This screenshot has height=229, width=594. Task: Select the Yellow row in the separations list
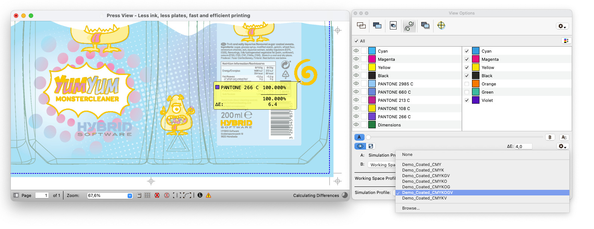tap(407, 67)
